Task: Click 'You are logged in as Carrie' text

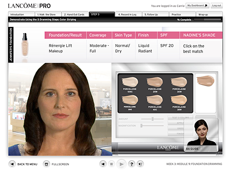Action: [x=167, y=6]
